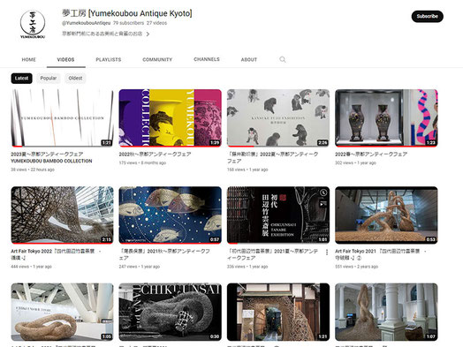Open the 1:07 twisted sculpture in hall thumbnail
Screen dimensions: 463x347
tap(386, 312)
